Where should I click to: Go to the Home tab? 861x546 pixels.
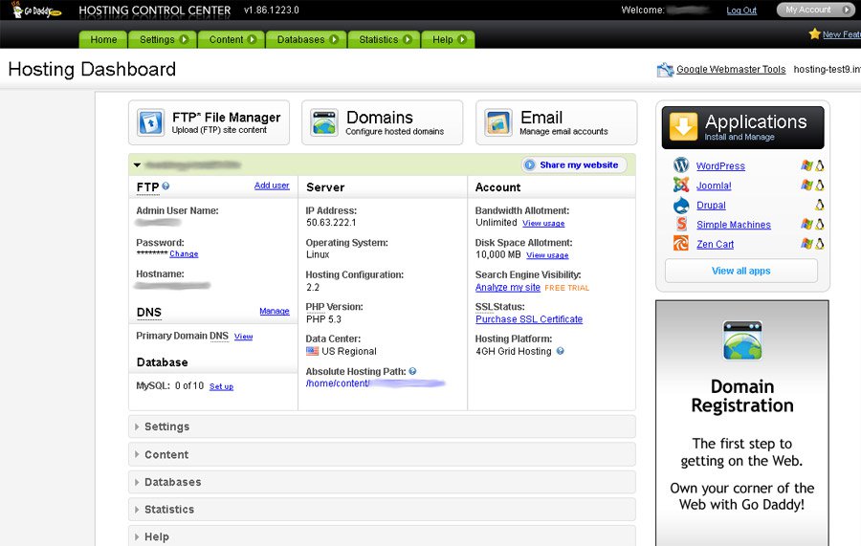(x=103, y=39)
